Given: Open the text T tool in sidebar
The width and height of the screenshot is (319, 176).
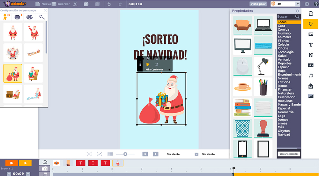Looking at the screenshot, I should pos(311,45).
